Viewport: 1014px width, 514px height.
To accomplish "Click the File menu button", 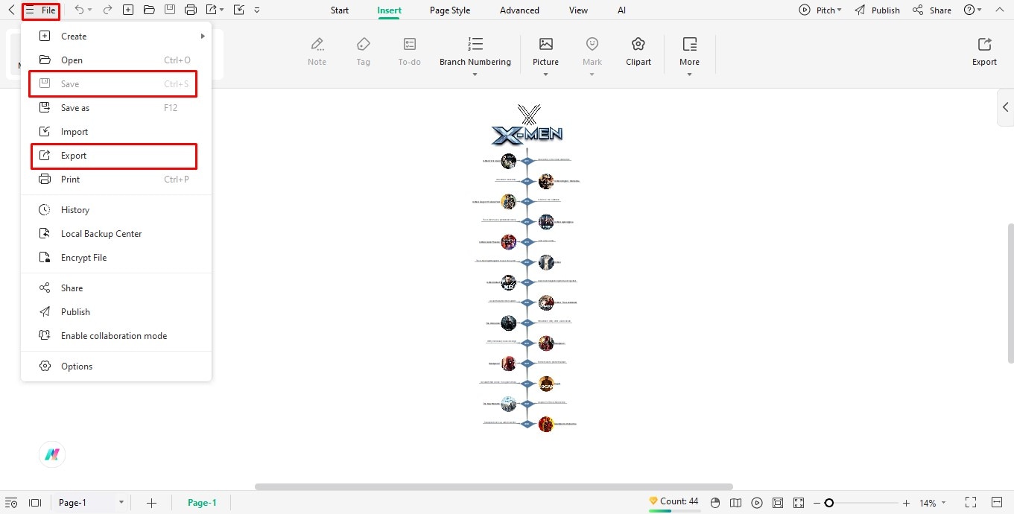I will tap(41, 10).
